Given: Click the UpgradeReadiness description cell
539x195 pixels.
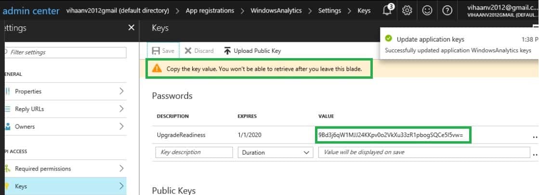Looking at the screenshot, I should click(181, 135).
